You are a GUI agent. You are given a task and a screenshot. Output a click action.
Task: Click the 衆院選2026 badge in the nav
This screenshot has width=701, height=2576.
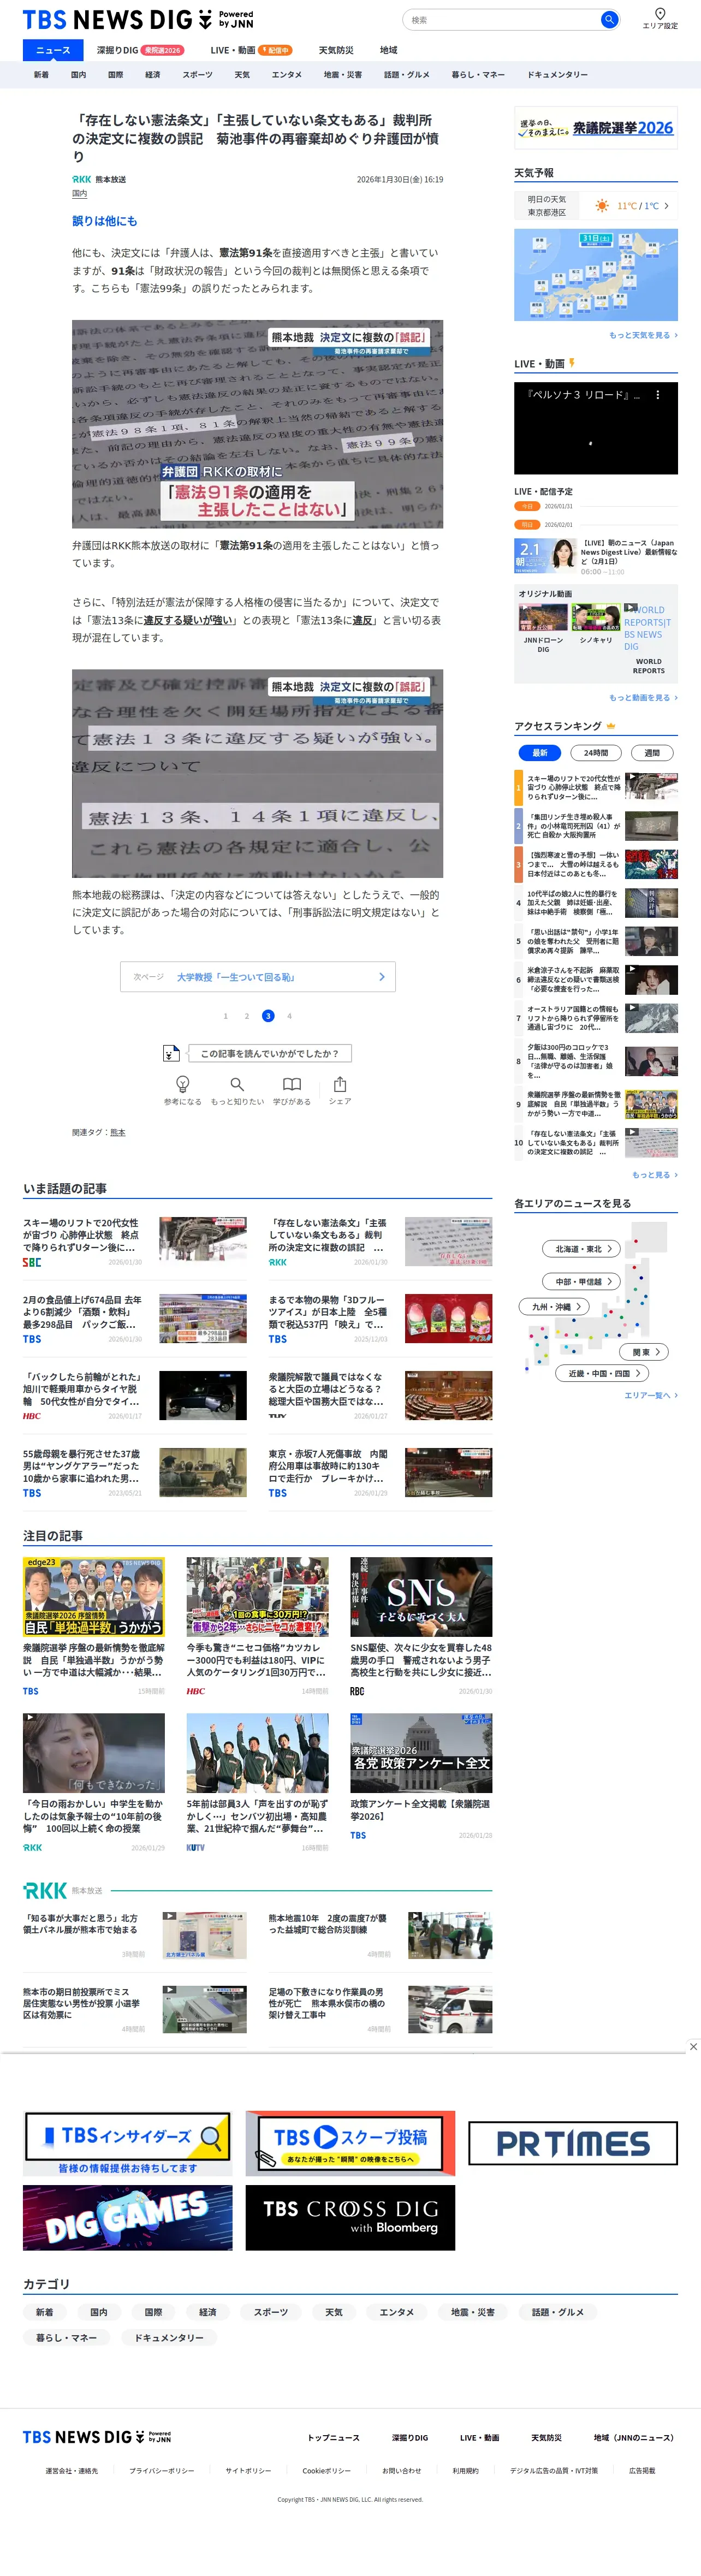163,50
